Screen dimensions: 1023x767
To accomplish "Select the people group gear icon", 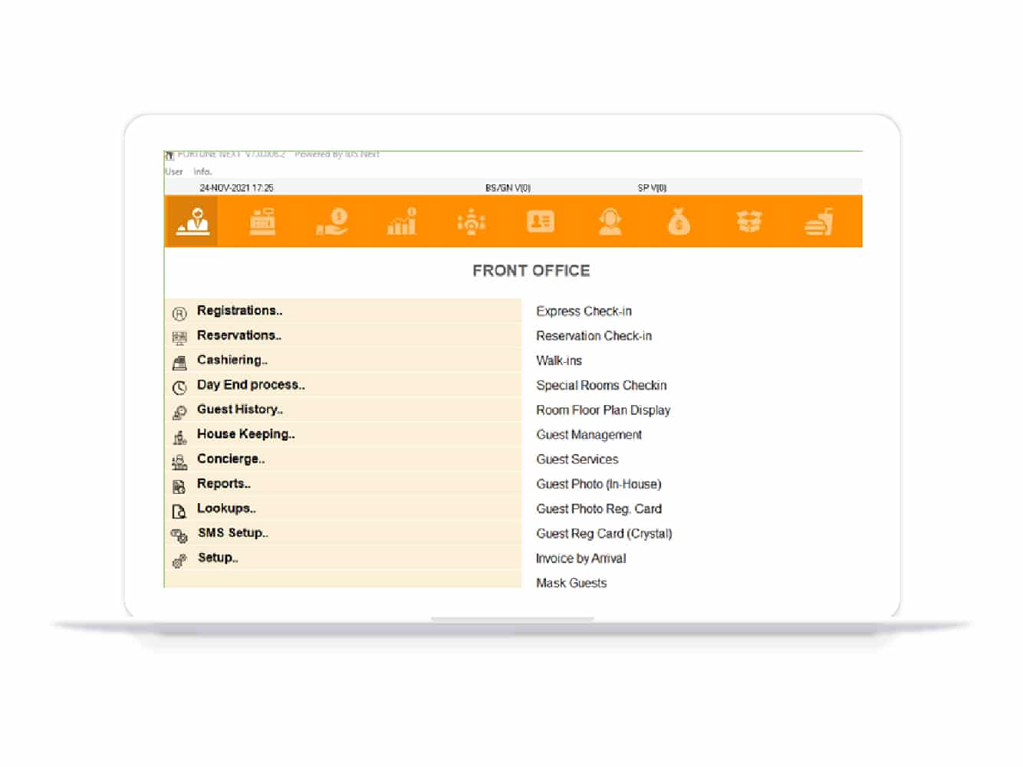I will pyautogui.click(x=471, y=222).
